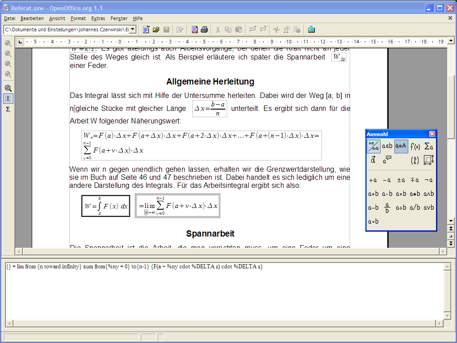Open the Extras menu
The width and height of the screenshot is (457, 343).
coord(98,18)
